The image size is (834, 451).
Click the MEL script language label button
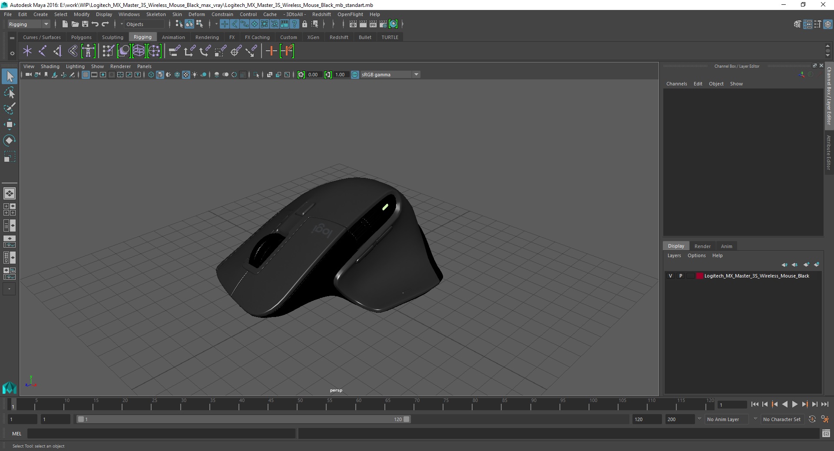17,434
